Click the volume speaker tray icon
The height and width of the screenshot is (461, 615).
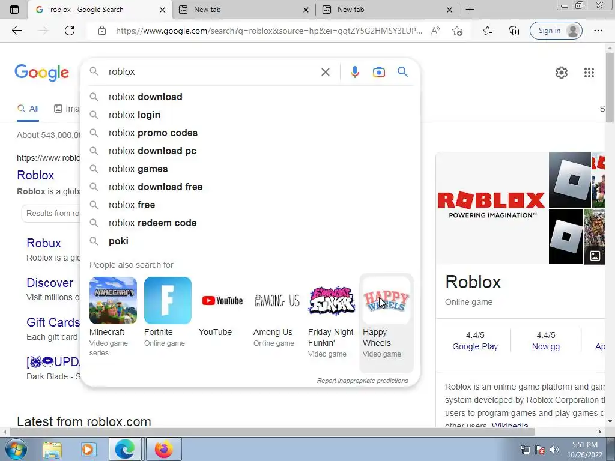click(554, 450)
